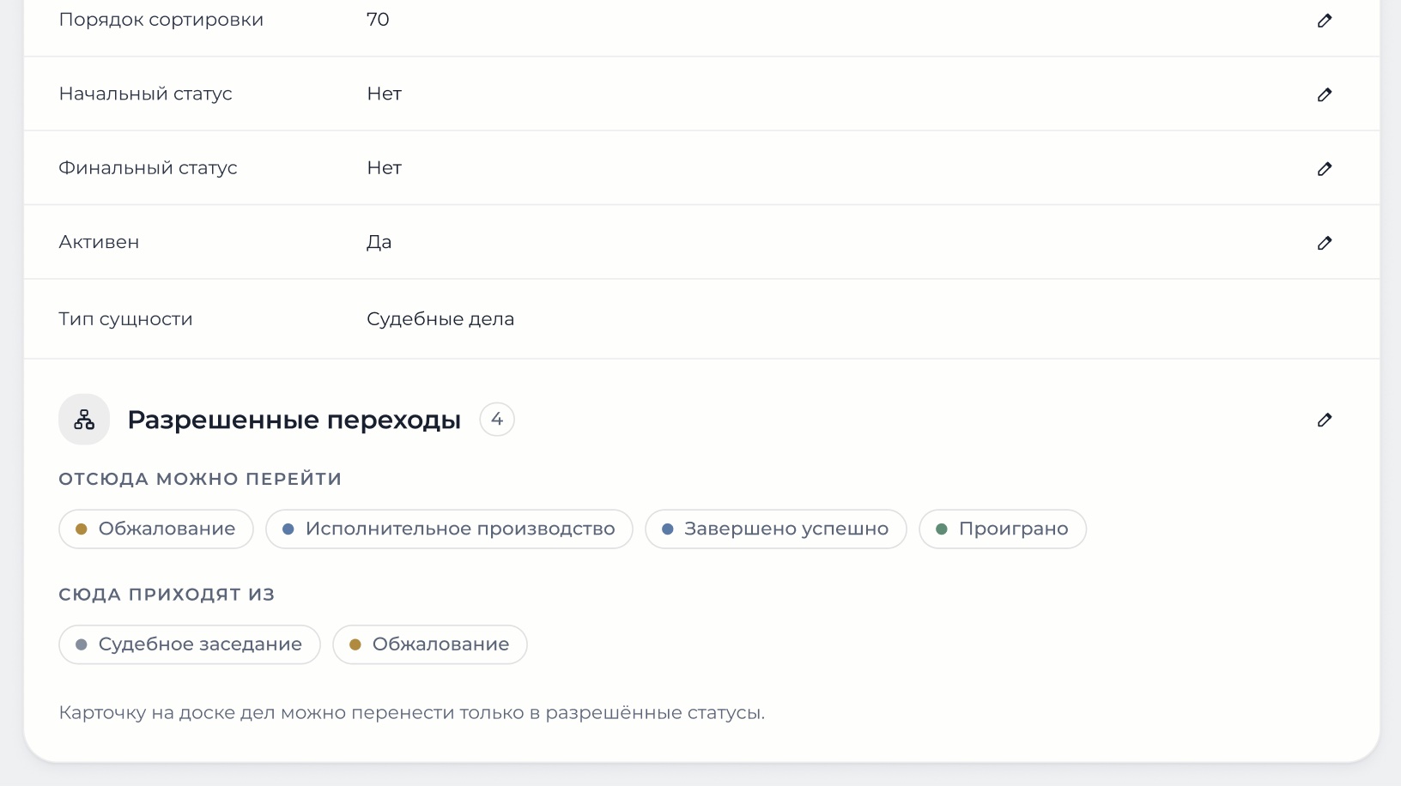The image size is (1401, 786).
Task: Click the transitions hierarchy icon
Action: click(x=84, y=420)
